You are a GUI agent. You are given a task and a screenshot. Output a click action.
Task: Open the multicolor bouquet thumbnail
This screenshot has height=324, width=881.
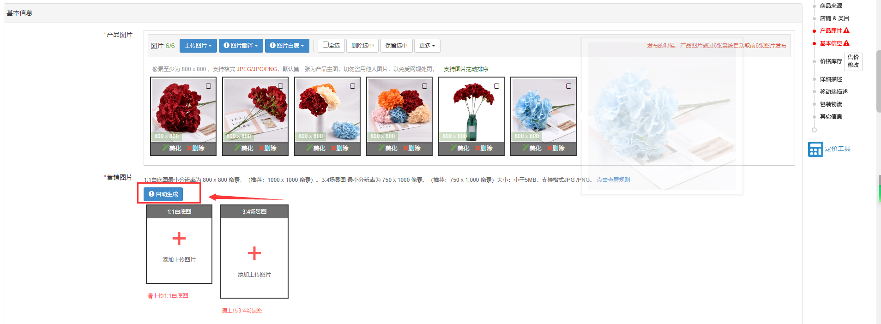[x=399, y=110]
